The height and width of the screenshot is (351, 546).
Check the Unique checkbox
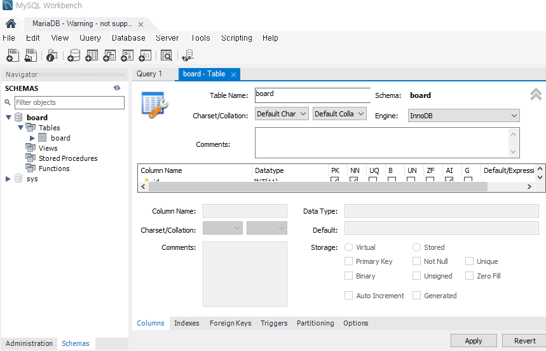click(469, 261)
